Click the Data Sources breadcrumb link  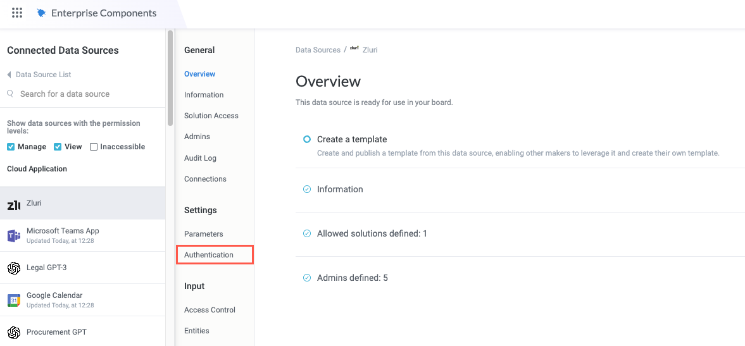(318, 50)
